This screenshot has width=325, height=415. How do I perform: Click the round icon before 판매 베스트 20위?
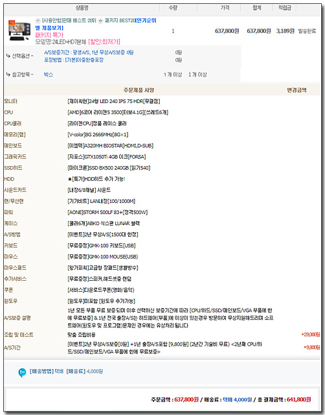(38, 21)
